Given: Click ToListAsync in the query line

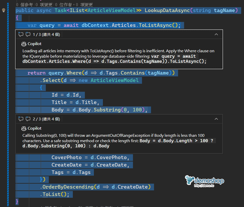Looking at the screenshot, I should point(155,25).
